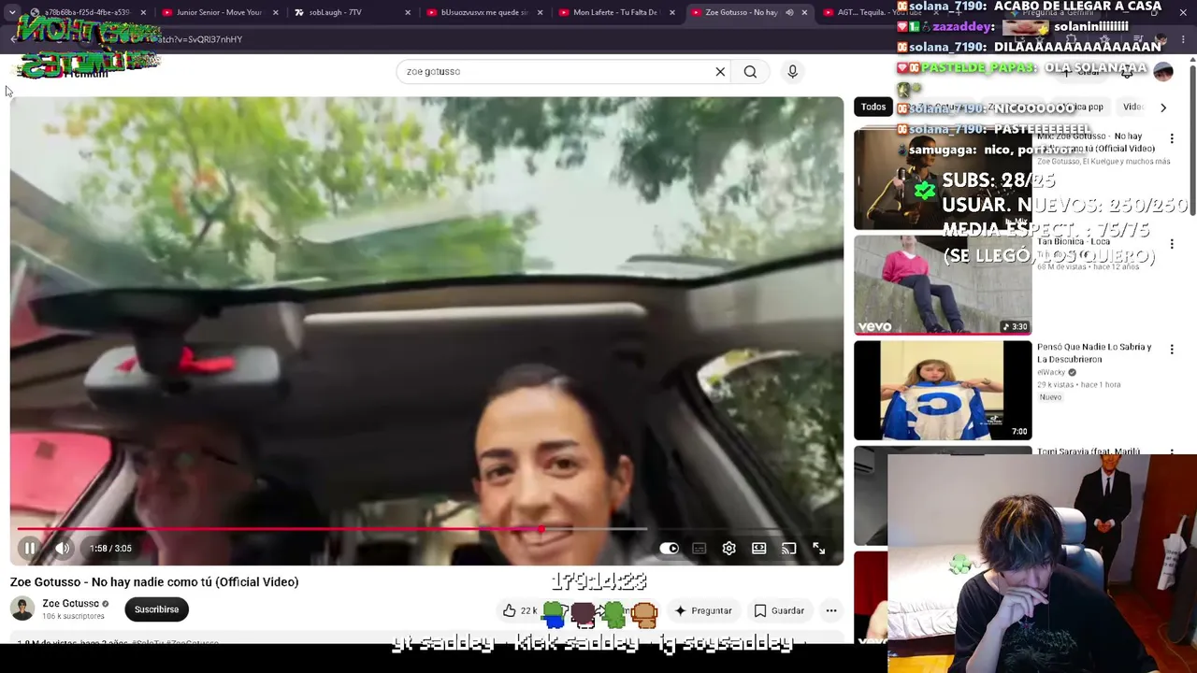Open options menu for Tan Bionica video
Image resolution: width=1197 pixels, height=673 pixels.
[1172, 244]
